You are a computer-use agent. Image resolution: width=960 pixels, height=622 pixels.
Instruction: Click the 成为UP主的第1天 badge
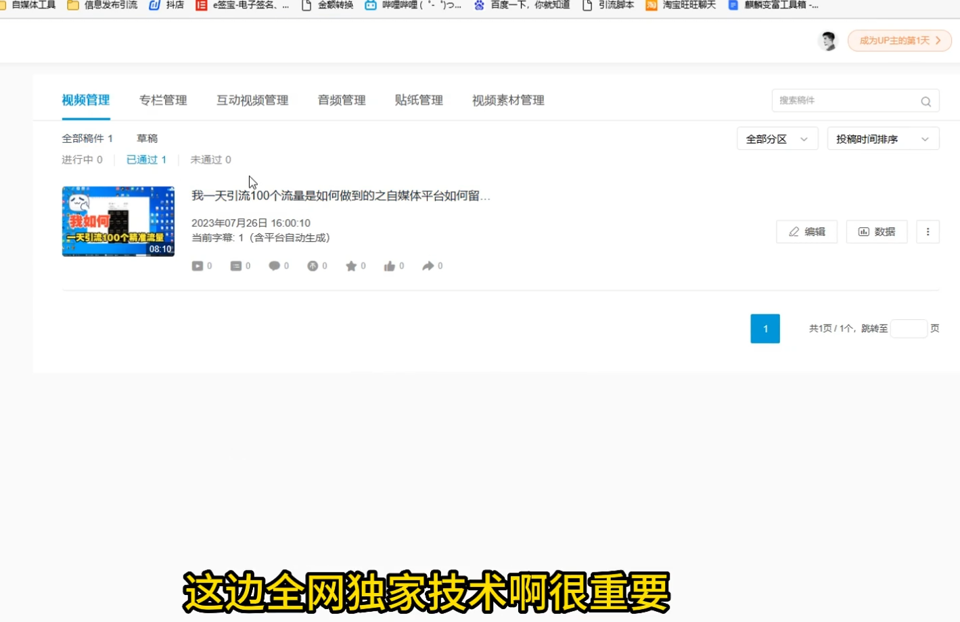pos(899,41)
